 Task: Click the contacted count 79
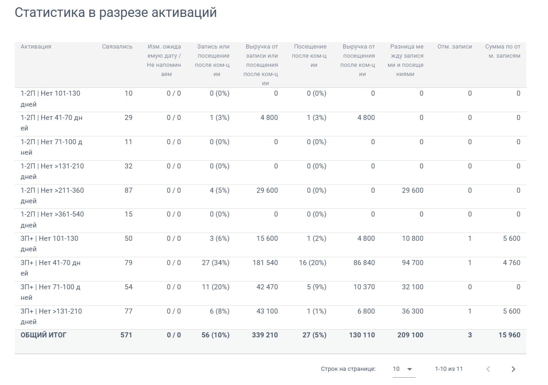[129, 263]
